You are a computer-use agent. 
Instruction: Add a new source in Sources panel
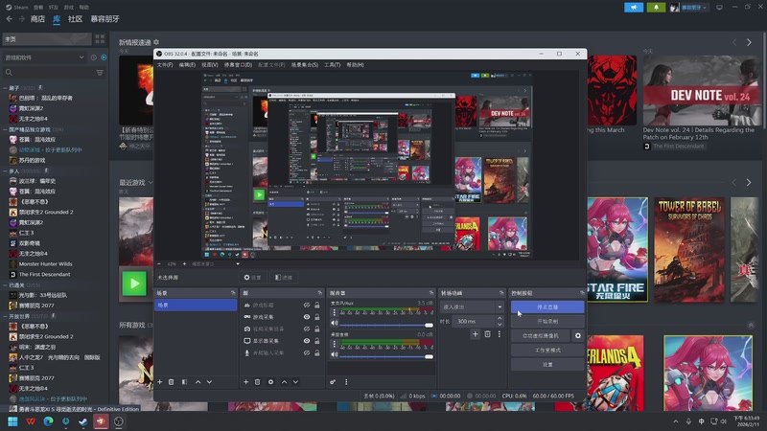[246, 381]
